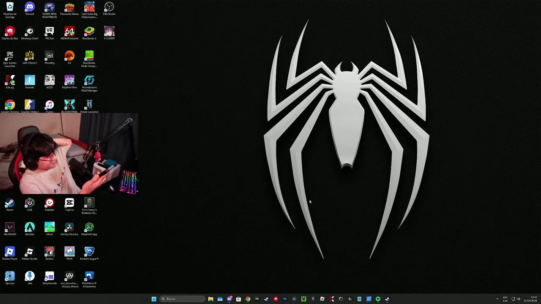Open the volume control in the system tray

click(519, 299)
